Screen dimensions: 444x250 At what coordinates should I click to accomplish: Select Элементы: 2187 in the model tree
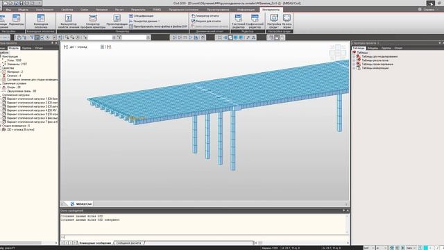17,64
